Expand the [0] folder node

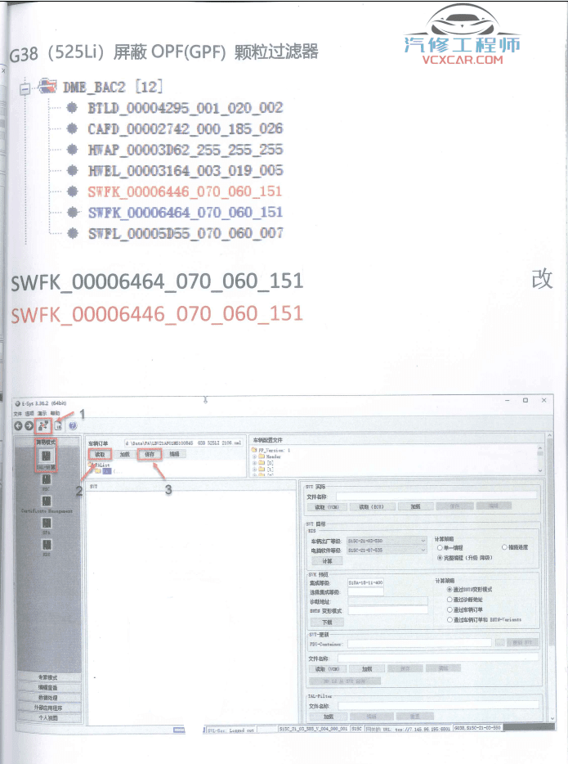click(x=254, y=463)
